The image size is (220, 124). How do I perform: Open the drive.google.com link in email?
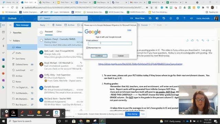pos(140,64)
